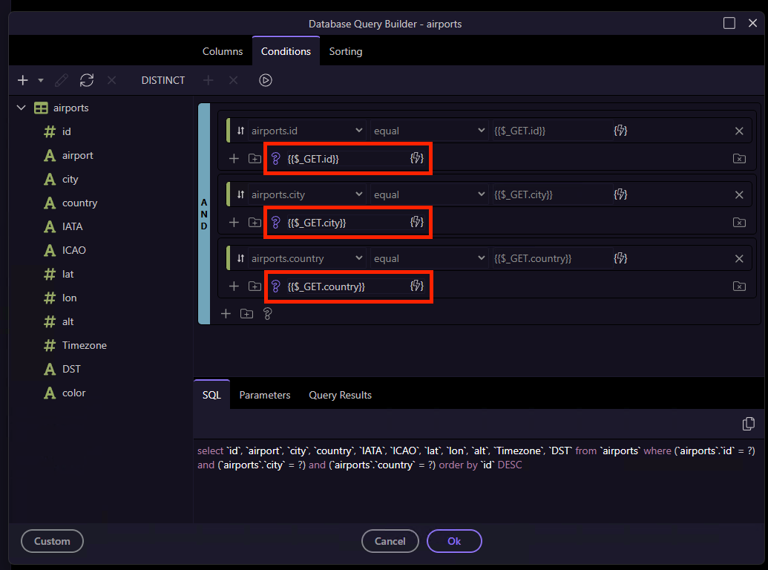Viewport: 768px width, 570px height.
Task: Switch to the Sorting tab
Action: click(x=346, y=51)
